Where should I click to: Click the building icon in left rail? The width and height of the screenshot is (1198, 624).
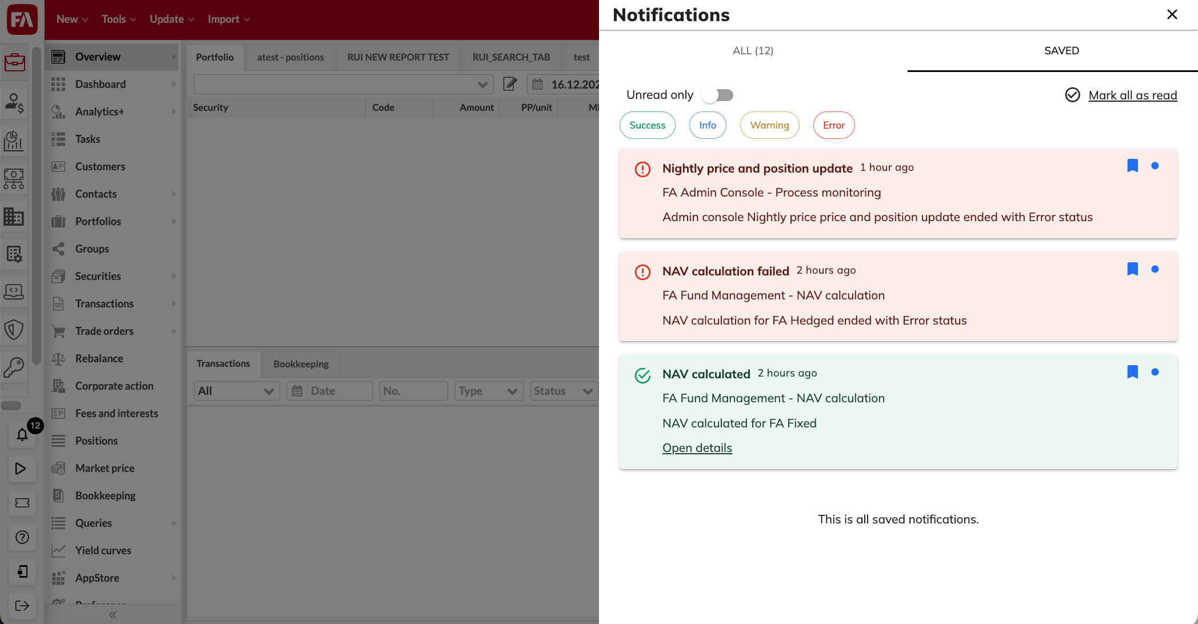pos(14,216)
